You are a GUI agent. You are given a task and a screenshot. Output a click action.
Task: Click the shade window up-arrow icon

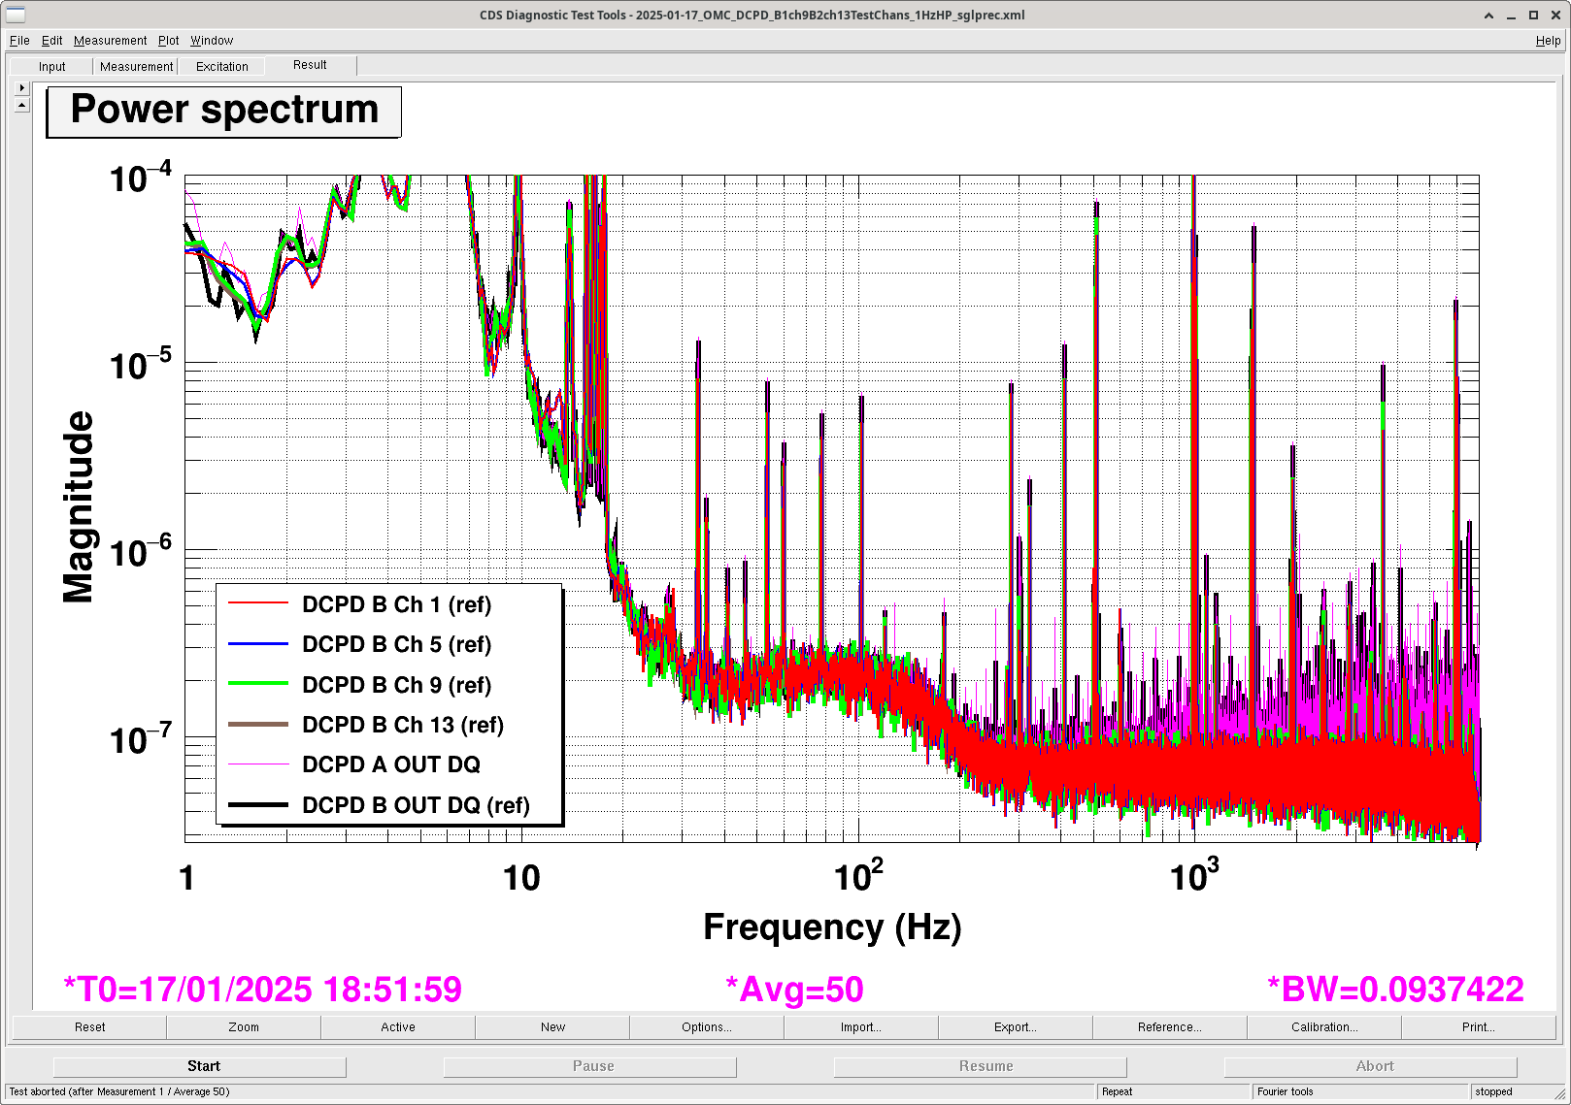(x=1488, y=16)
